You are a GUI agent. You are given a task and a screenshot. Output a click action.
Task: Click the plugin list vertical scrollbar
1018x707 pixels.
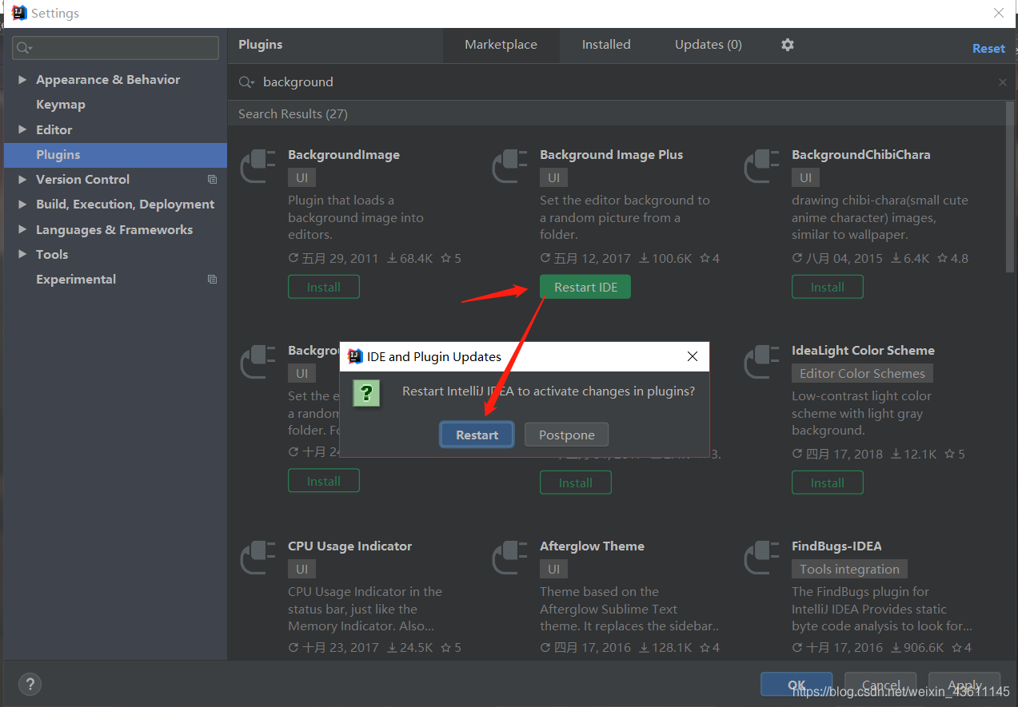click(x=1011, y=187)
